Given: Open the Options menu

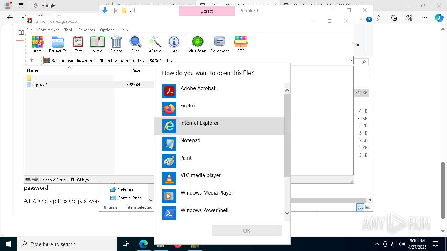Looking at the screenshot, I should click(107, 30).
